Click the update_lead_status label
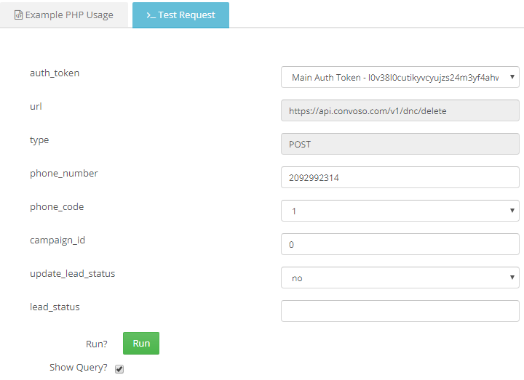This screenshot has height=380, width=524. point(73,274)
